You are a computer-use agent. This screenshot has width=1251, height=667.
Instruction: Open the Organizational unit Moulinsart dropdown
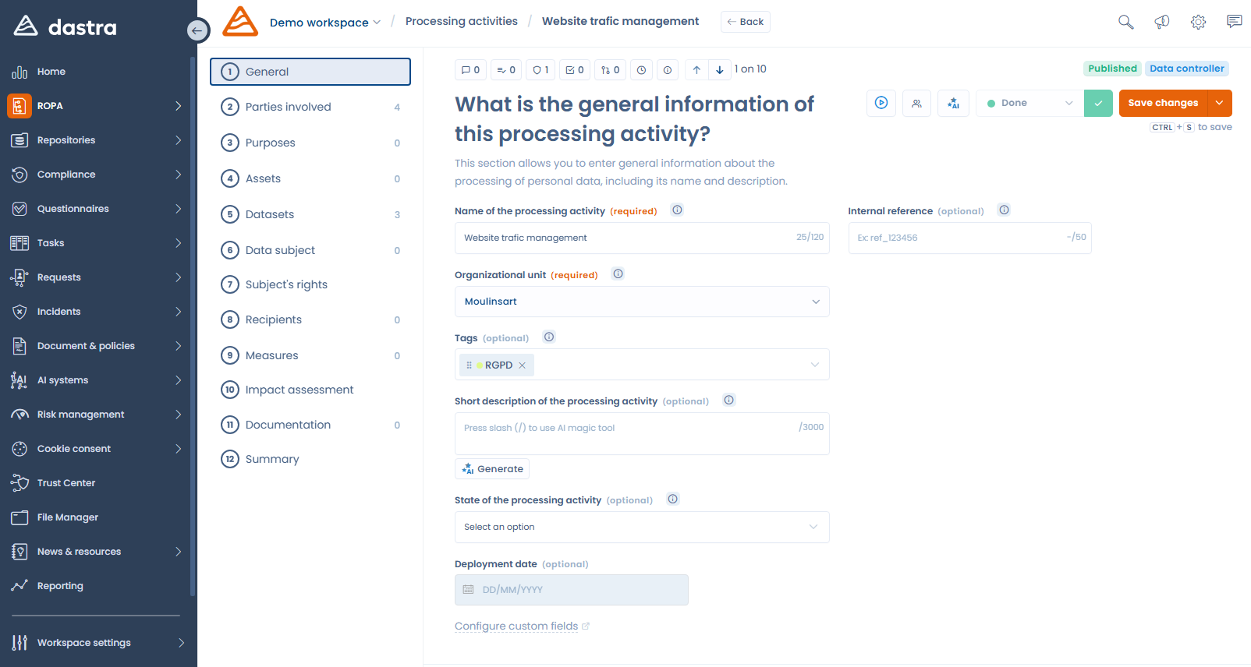pyautogui.click(x=642, y=302)
